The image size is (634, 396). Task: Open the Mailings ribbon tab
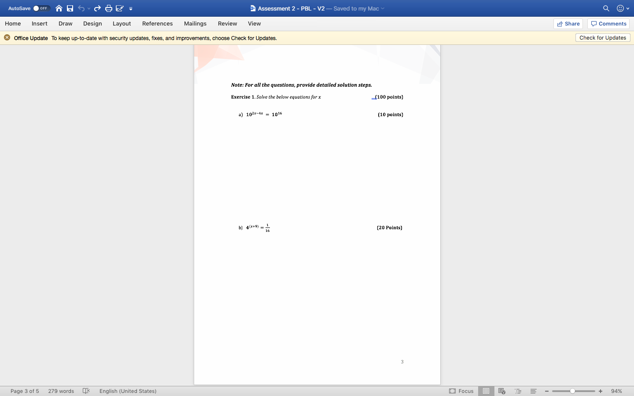coord(195,24)
